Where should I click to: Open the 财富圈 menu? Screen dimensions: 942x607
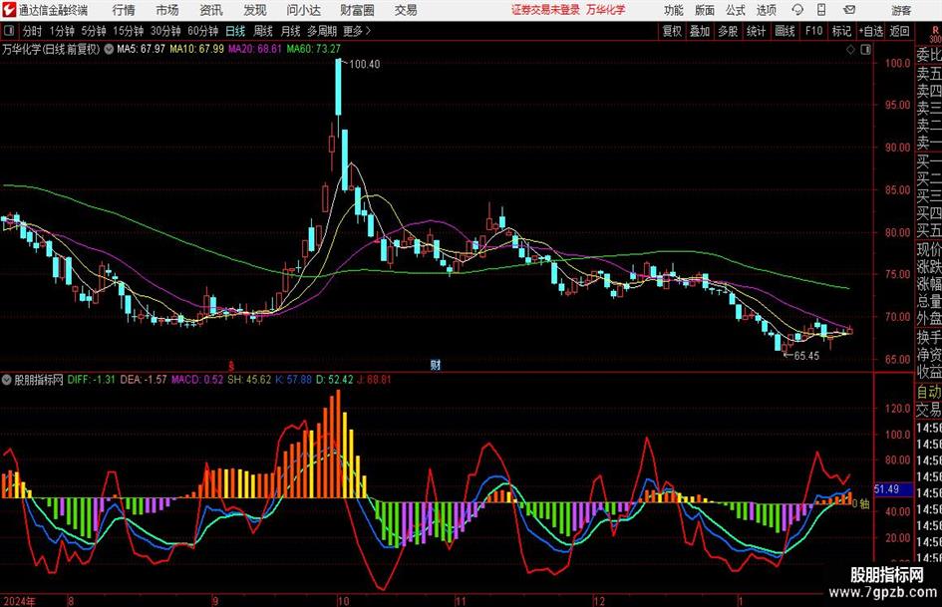[357, 10]
